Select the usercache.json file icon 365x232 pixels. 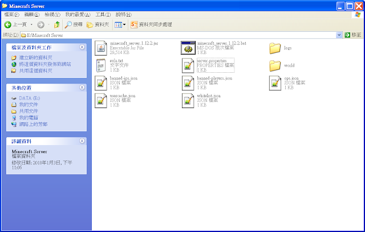(x=101, y=101)
